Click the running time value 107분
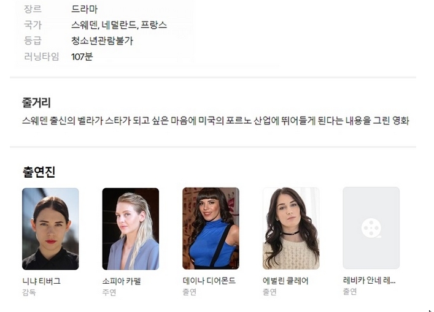The width and height of the screenshot is (434, 312). click(82, 56)
